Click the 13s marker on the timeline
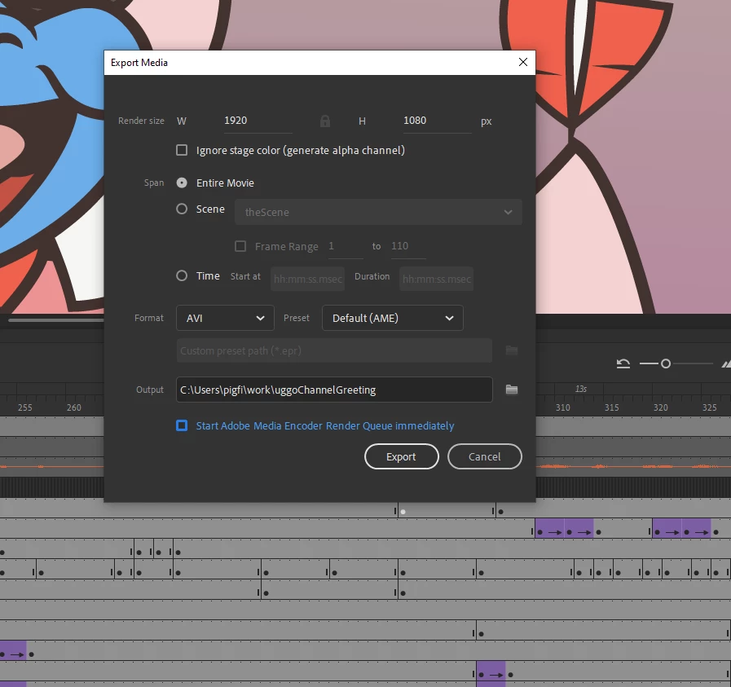 pyautogui.click(x=581, y=389)
